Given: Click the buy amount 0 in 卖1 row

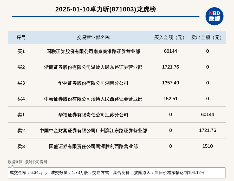Looking at the screenshot, I should click(170, 114).
